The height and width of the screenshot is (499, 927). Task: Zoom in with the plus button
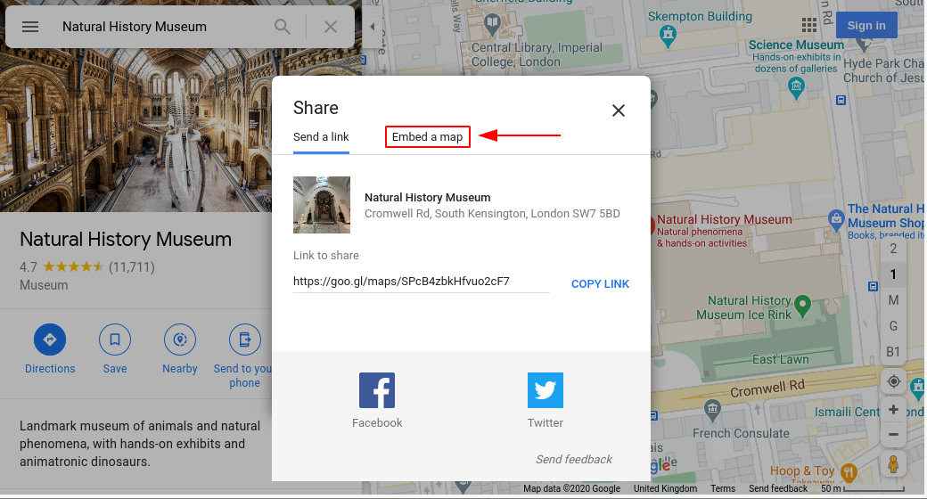tap(893, 409)
